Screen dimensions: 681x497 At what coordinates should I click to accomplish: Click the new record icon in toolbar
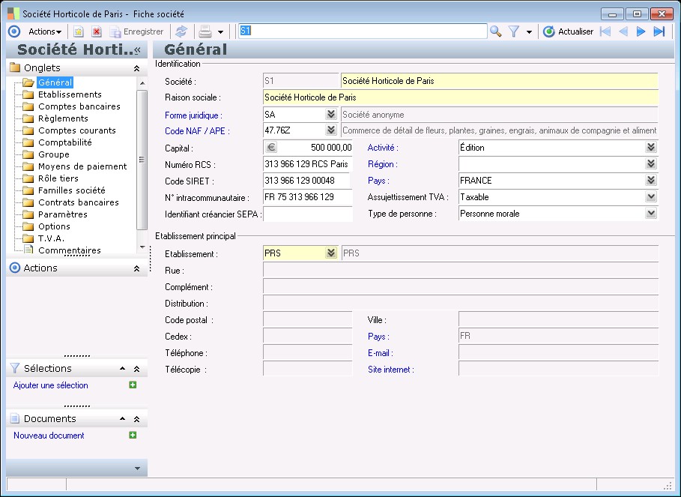(78, 31)
